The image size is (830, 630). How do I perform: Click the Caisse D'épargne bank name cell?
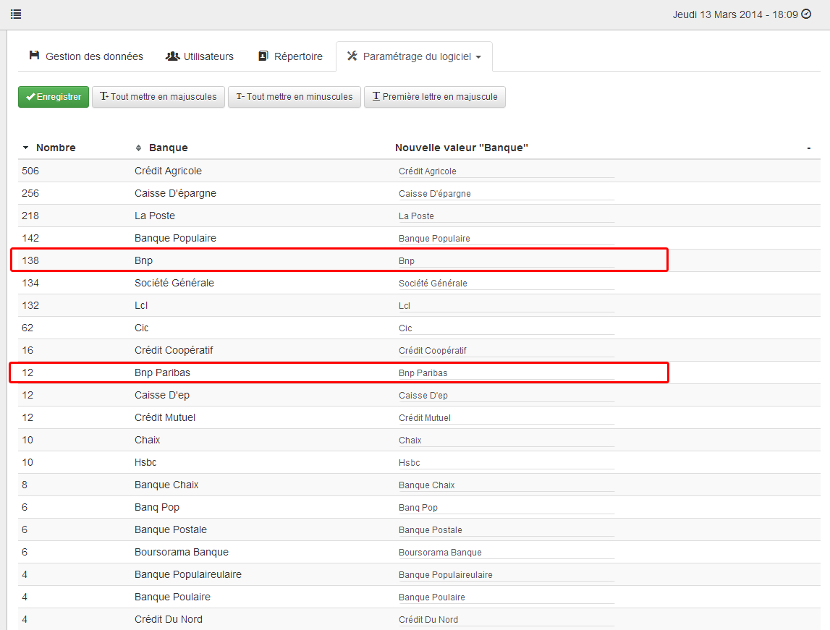pos(175,193)
